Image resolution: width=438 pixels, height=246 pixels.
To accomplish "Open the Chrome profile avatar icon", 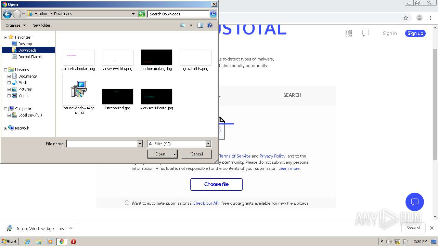I will tap(419, 18).
